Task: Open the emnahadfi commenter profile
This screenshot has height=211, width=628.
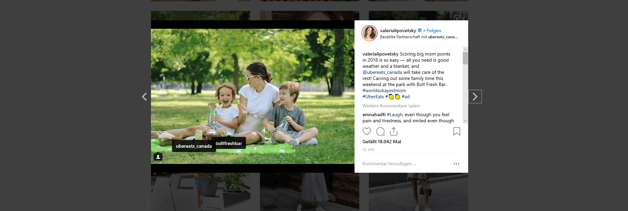Action: [374, 114]
